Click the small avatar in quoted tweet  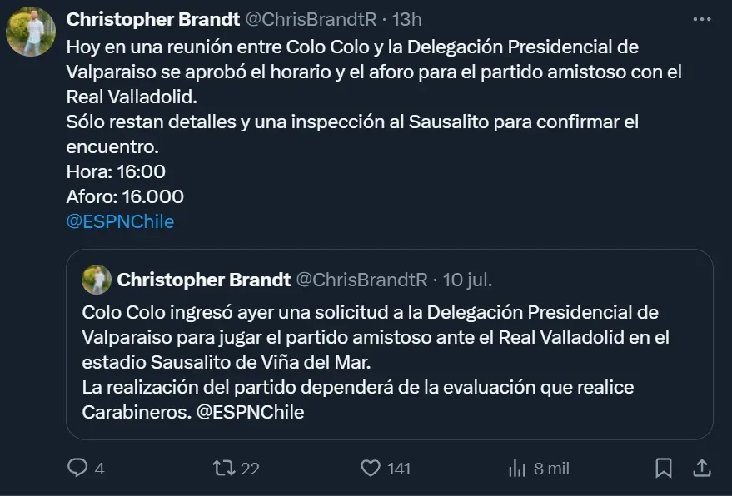tap(97, 280)
